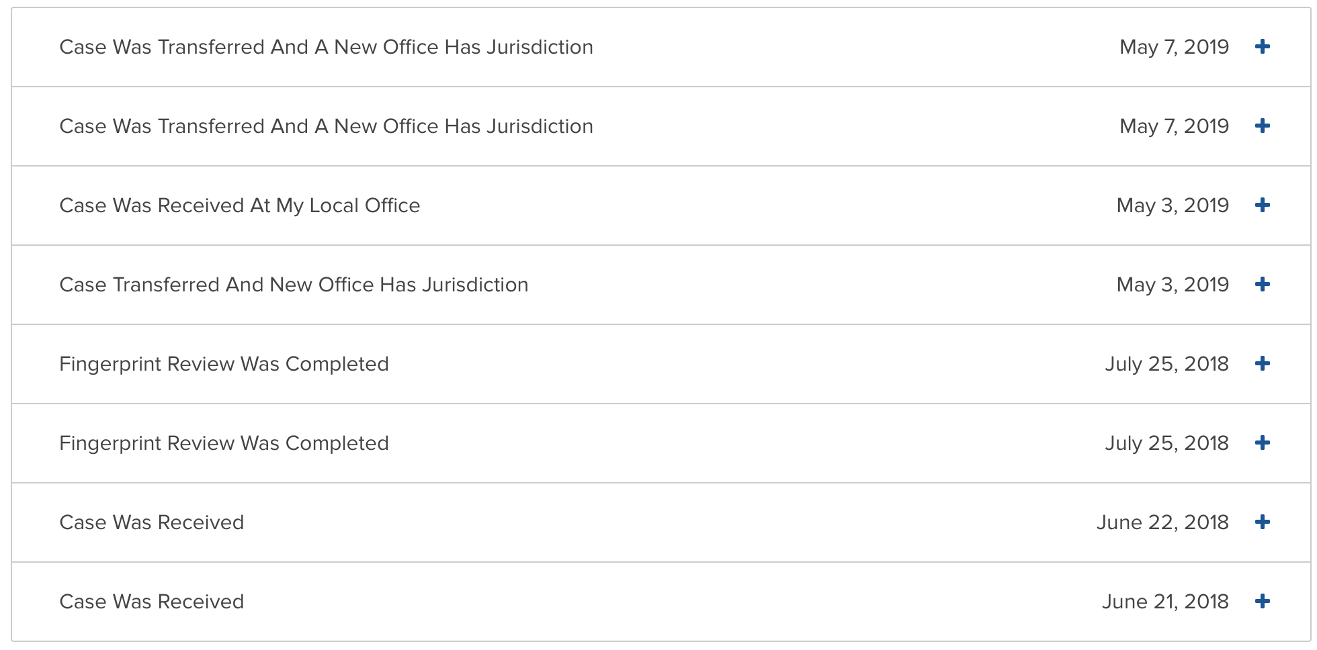Screen dimensions: 1317x650
Task: Click May 3, 2019 date beside 'Received At My Local Office'
Action: click(x=1173, y=205)
